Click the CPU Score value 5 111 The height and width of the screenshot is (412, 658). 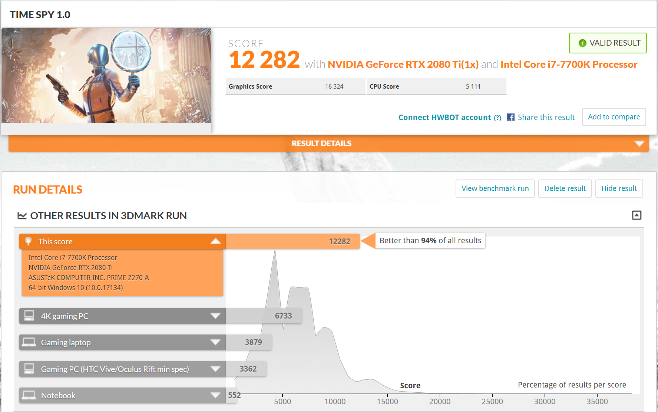[x=473, y=86]
